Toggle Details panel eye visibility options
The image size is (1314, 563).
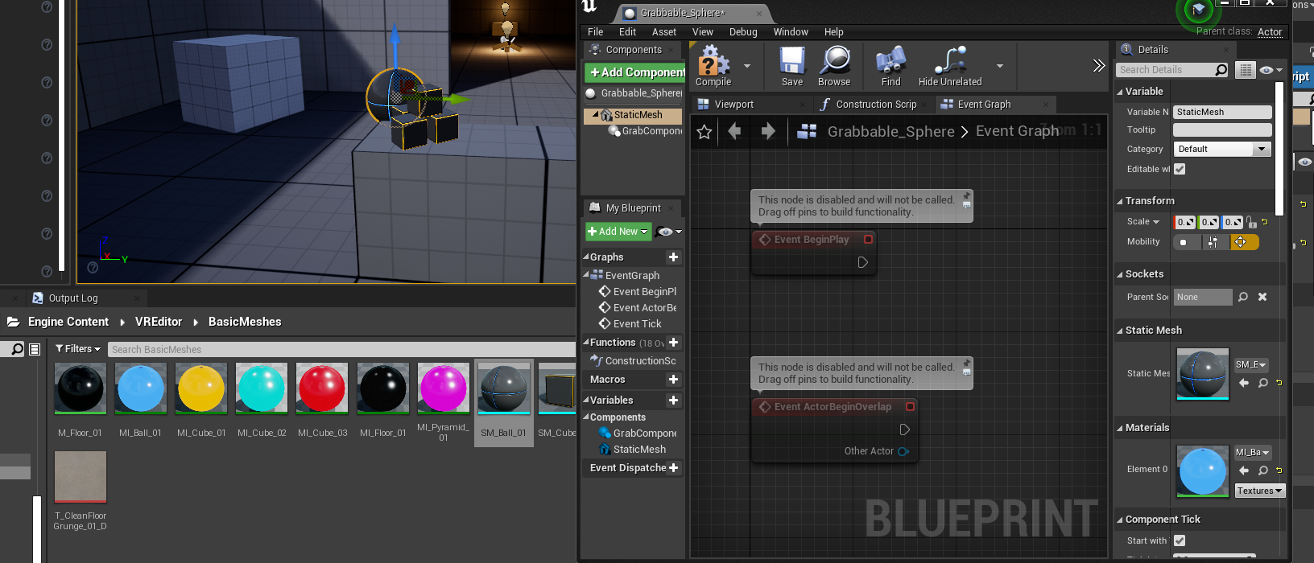tap(1271, 70)
